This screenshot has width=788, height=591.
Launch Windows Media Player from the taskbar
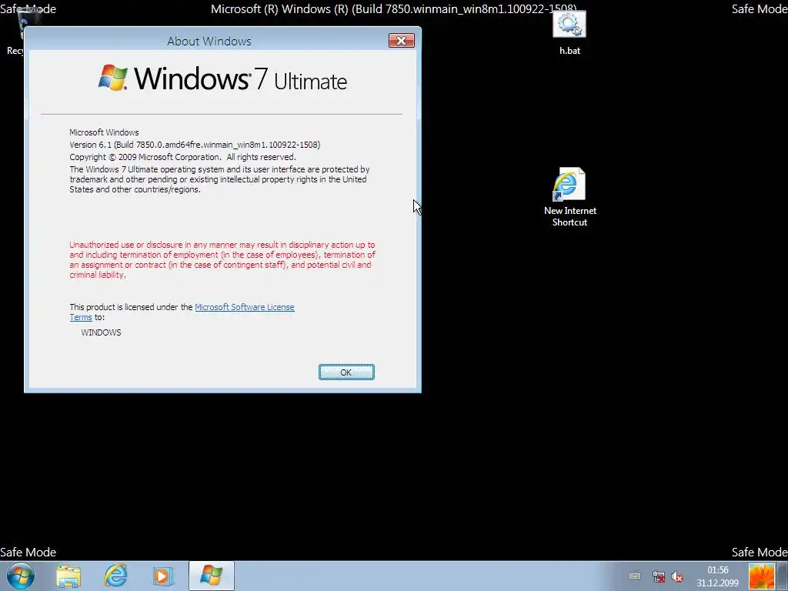[x=163, y=576]
